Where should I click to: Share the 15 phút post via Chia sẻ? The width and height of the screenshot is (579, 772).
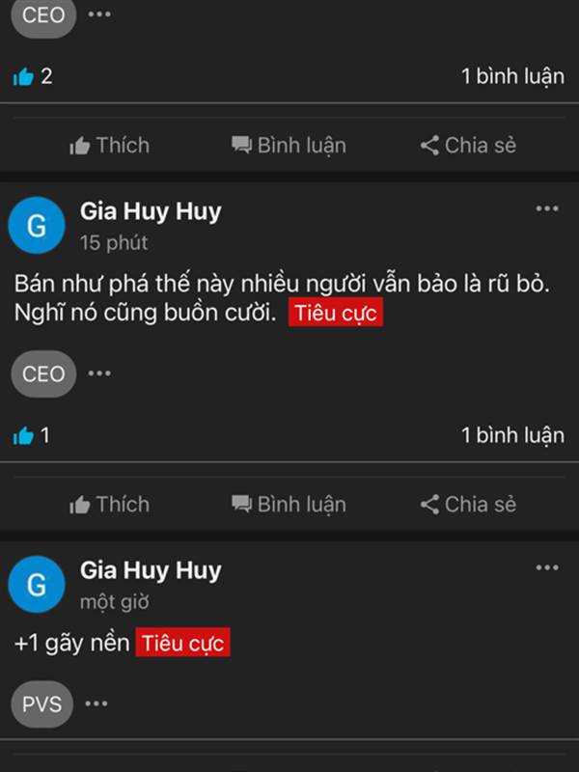pos(468,504)
